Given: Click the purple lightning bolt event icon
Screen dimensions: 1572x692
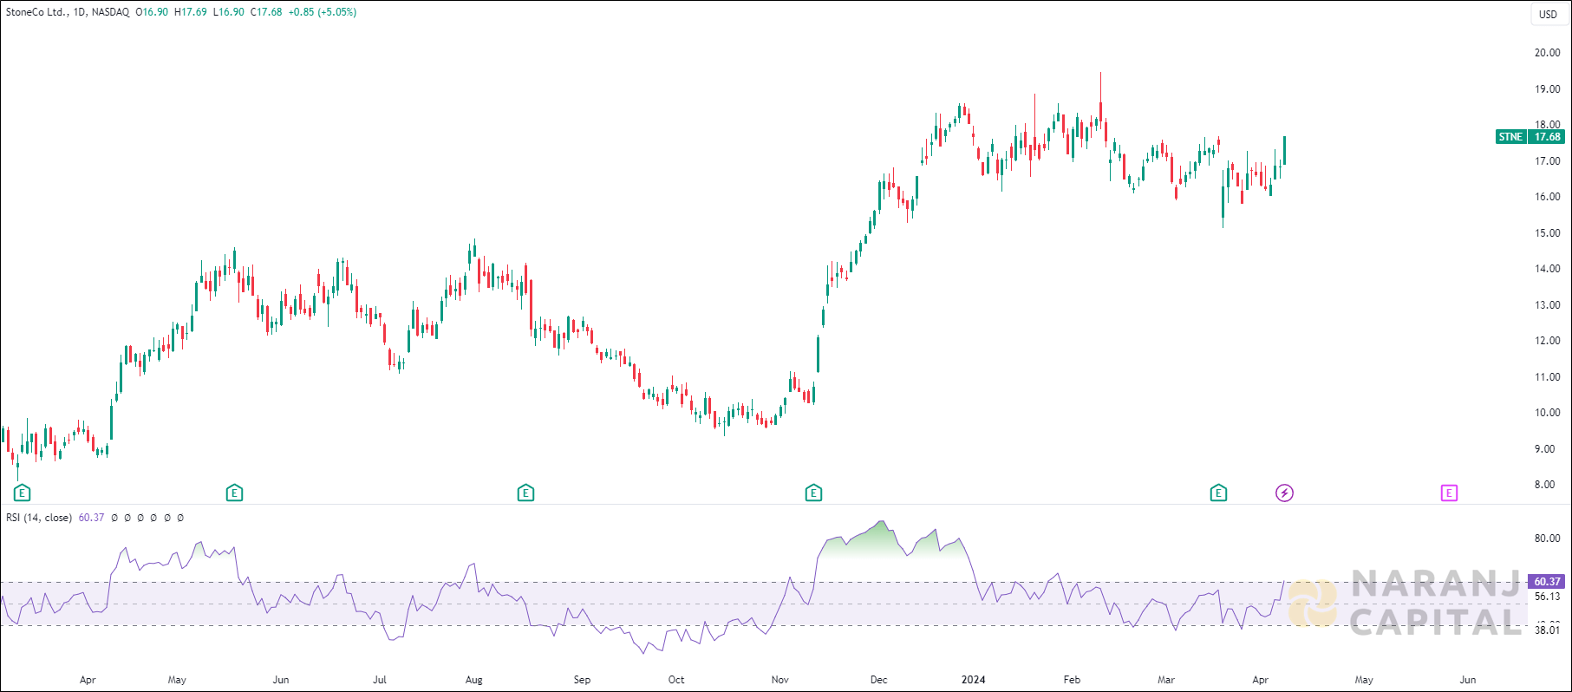Looking at the screenshot, I should coord(1284,493).
